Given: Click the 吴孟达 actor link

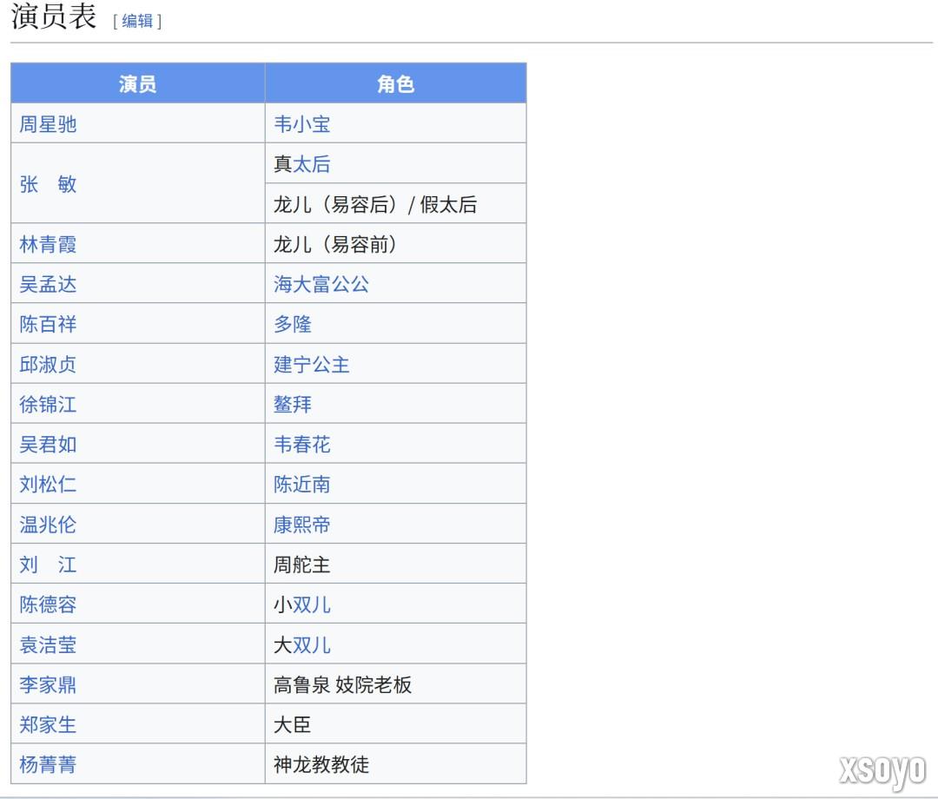Looking at the screenshot, I should [48, 284].
